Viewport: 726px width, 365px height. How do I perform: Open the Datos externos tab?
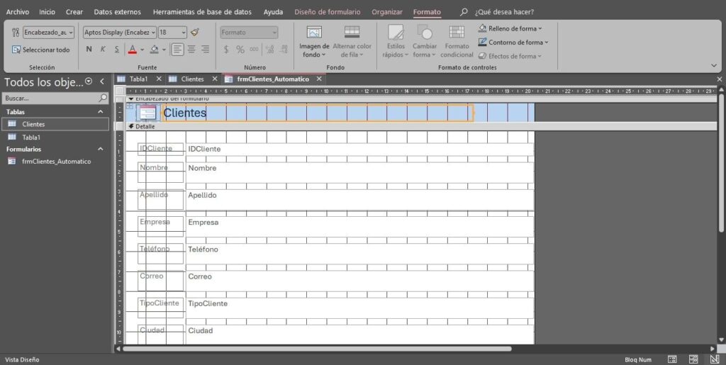click(x=117, y=12)
